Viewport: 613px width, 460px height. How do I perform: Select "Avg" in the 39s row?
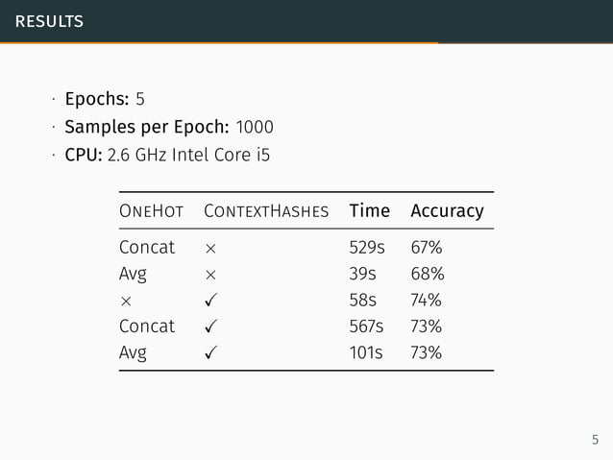point(133,275)
